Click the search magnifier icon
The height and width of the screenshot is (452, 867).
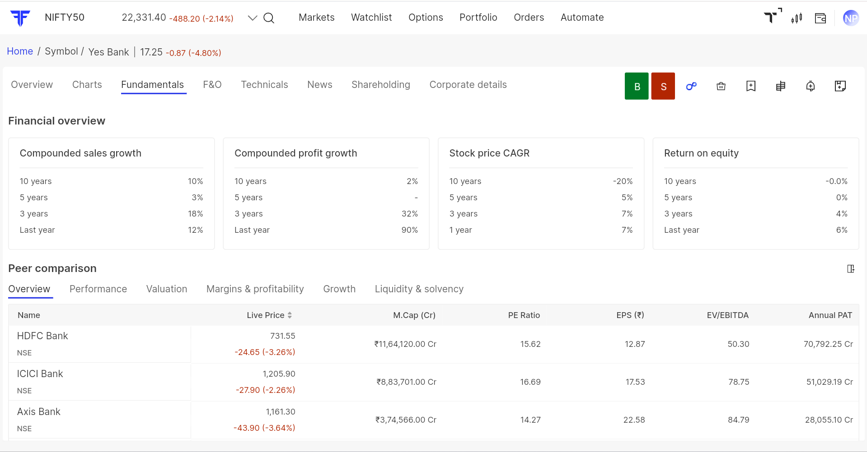[269, 18]
